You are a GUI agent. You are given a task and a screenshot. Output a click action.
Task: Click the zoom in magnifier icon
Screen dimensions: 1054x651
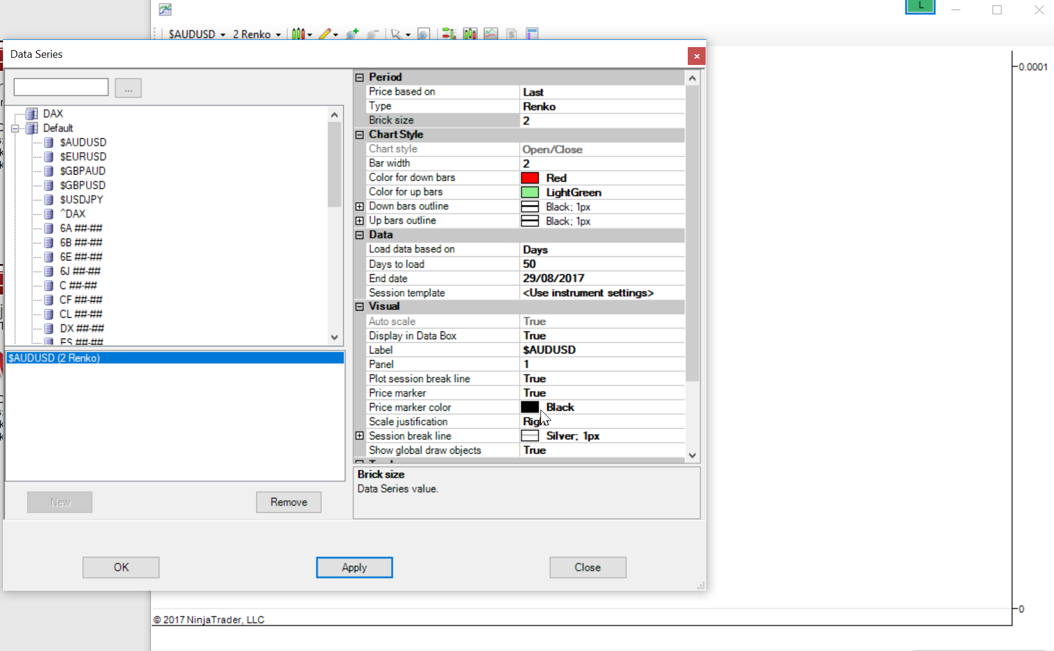coord(352,34)
